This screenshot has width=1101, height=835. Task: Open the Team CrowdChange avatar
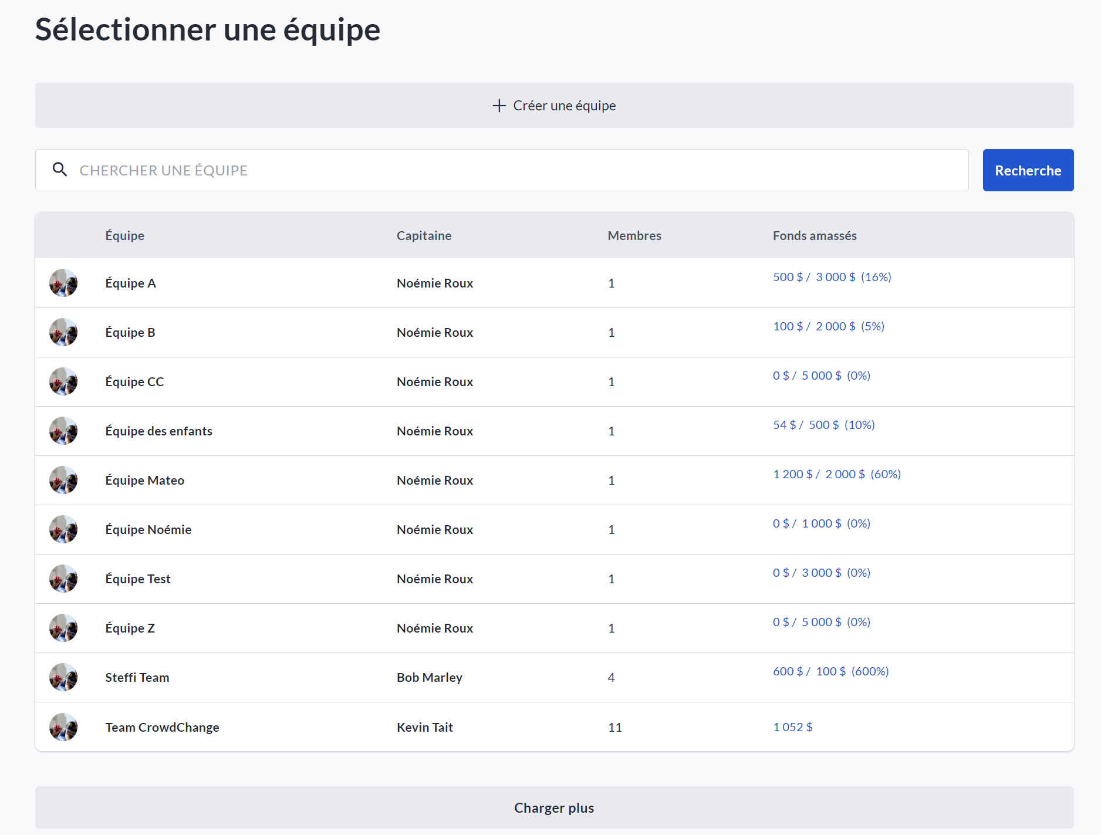63,727
